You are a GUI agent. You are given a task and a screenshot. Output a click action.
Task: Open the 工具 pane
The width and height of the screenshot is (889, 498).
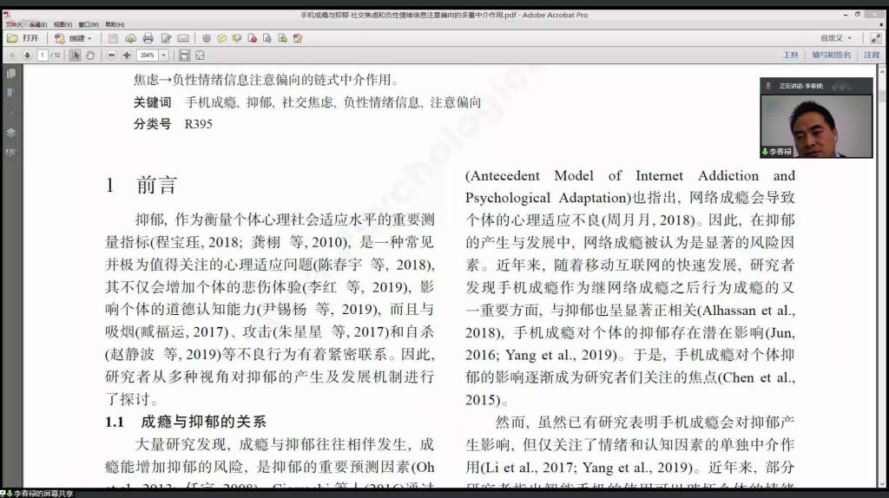790,55
